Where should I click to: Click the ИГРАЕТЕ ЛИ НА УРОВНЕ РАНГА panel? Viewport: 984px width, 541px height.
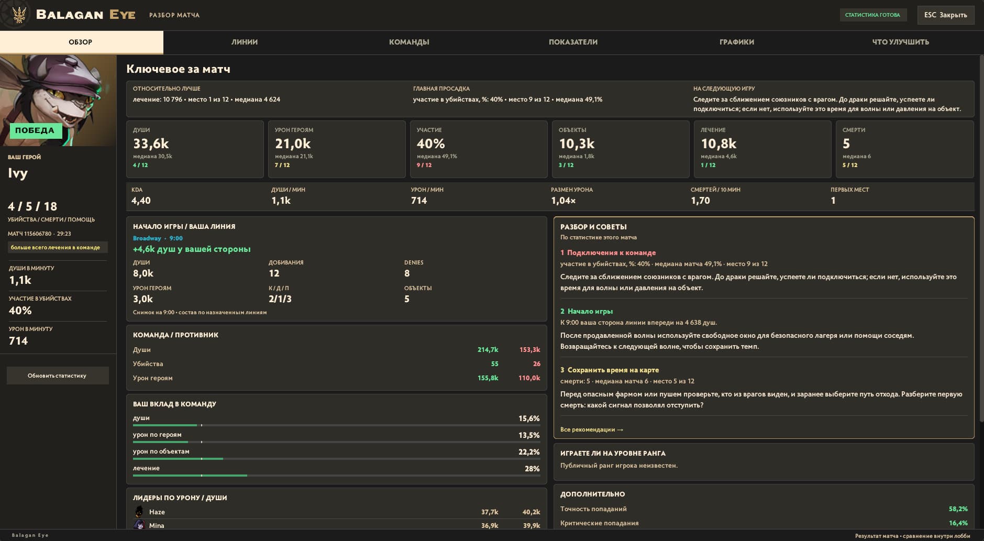[x=764, y=462]
